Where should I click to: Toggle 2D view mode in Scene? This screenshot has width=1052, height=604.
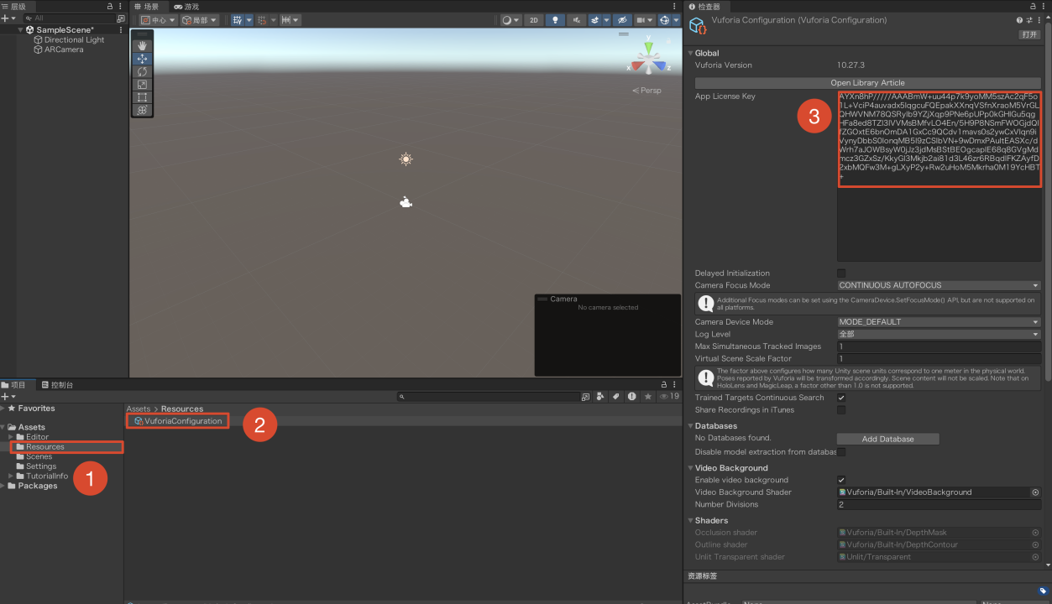[x=533, y=20]
